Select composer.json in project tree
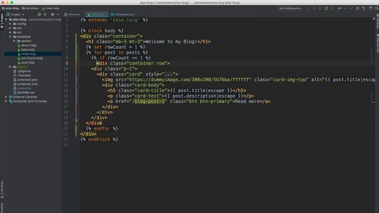Image resolution: width=379 pixels, height=213 pixels. click(27, 80)
